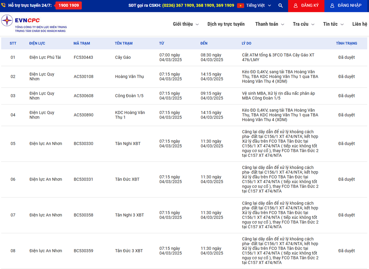Expand the Tin tức menu
Viewport: 369px width, 269px height.
(333, 24)
